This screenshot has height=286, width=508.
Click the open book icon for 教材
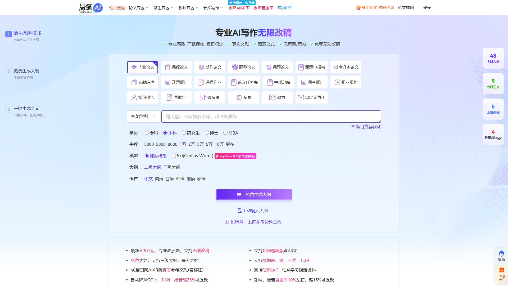[x=272, y=97]
